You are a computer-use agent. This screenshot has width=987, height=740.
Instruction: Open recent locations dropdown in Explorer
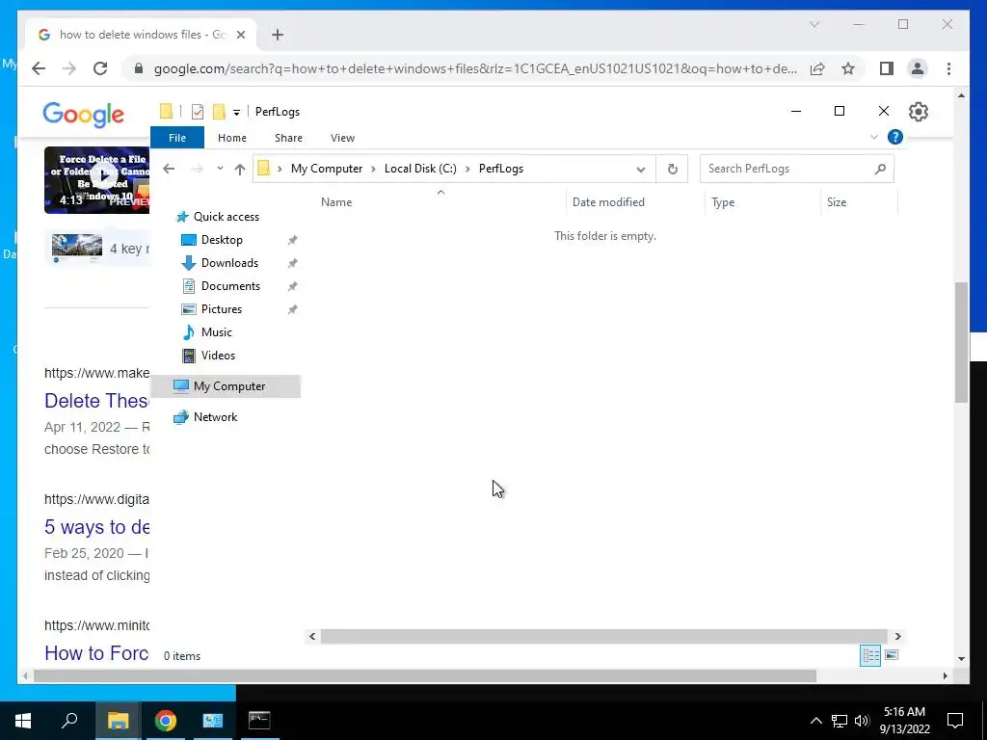click(220, 169)
